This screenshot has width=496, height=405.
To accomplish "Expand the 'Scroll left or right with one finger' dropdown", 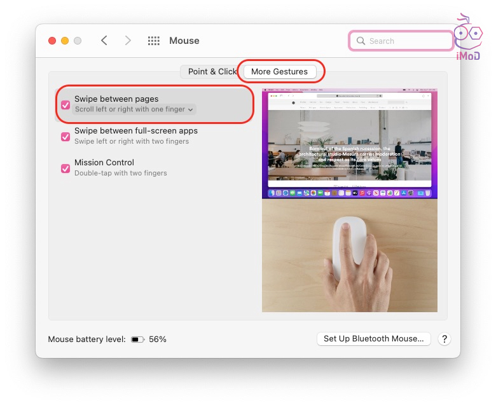I will click(x=134, y=109).
